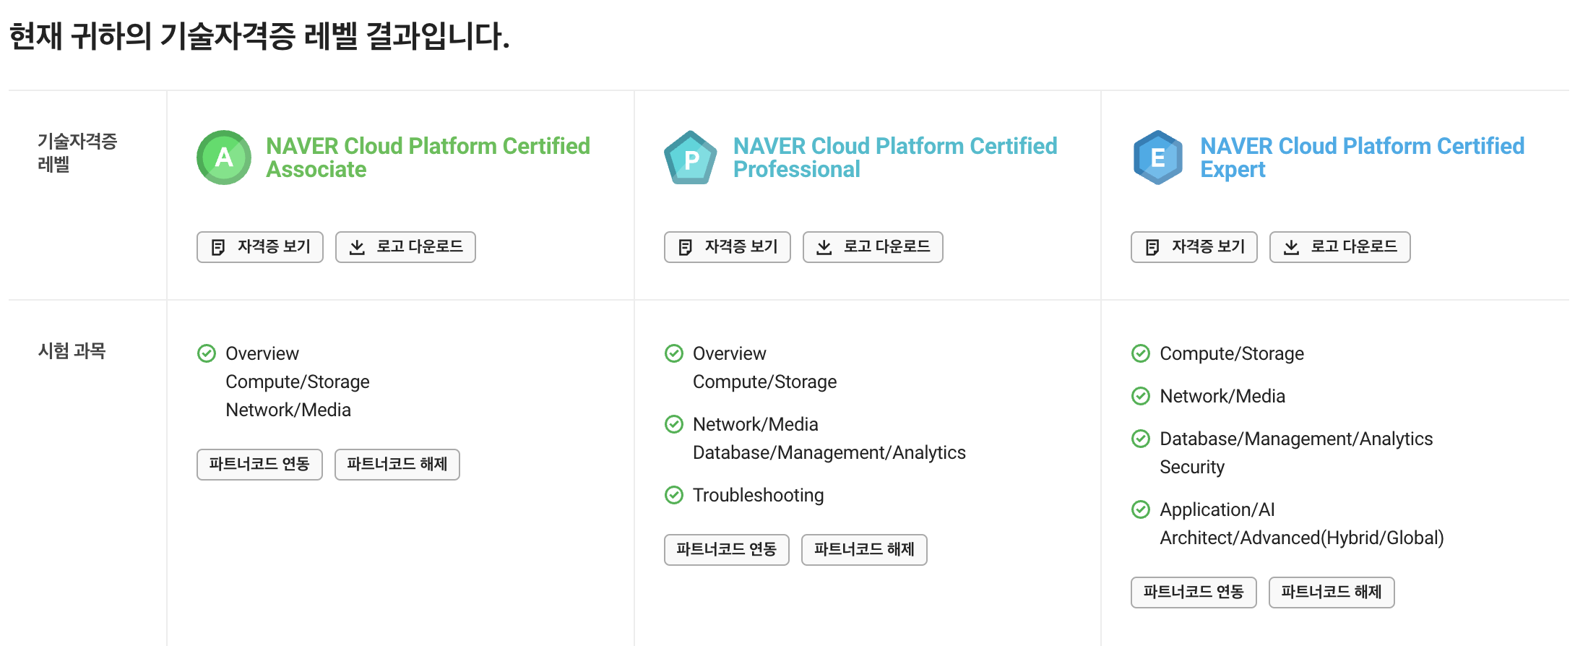The width and height of the screenshot is (1575, 646).
Task: Click check icon beside Professional Overview subject
Action: (674, 353)
